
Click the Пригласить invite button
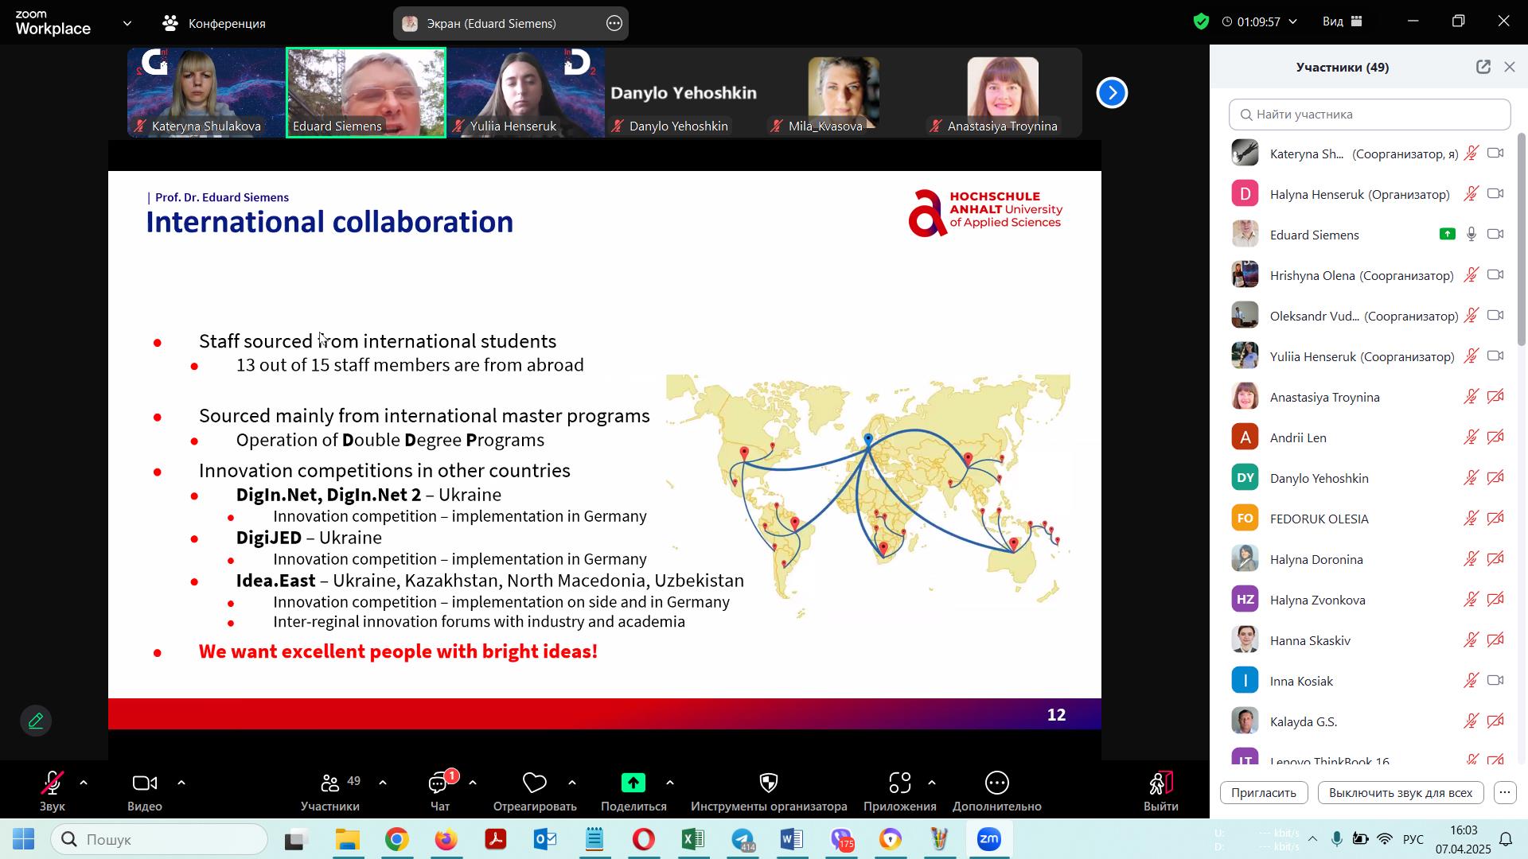click(1264, 793)
